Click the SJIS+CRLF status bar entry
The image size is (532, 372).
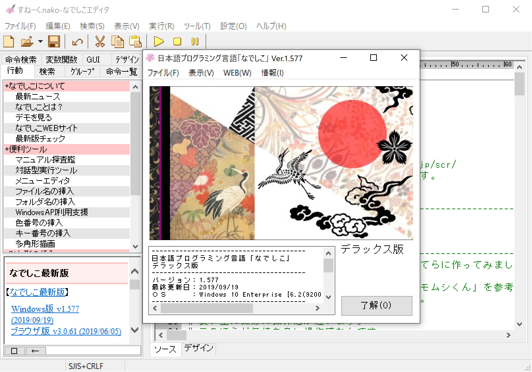(x=86, y=366)
